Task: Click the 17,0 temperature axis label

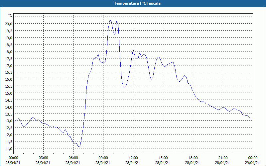Action: pyautogui.click(x=9, y=65)
